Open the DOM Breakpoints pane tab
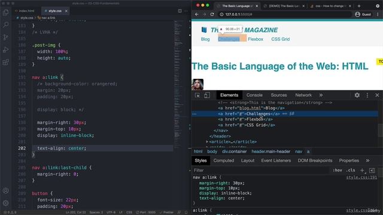The image size is (383, 215). [x=315, y=161]
